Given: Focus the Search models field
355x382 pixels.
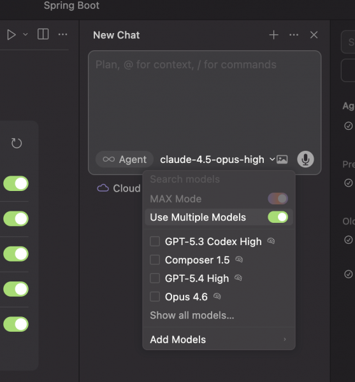Looking at the screenshot, I should pos(219,180).
